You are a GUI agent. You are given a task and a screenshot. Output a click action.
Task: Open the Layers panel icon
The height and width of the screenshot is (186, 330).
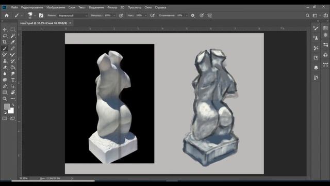316,68
